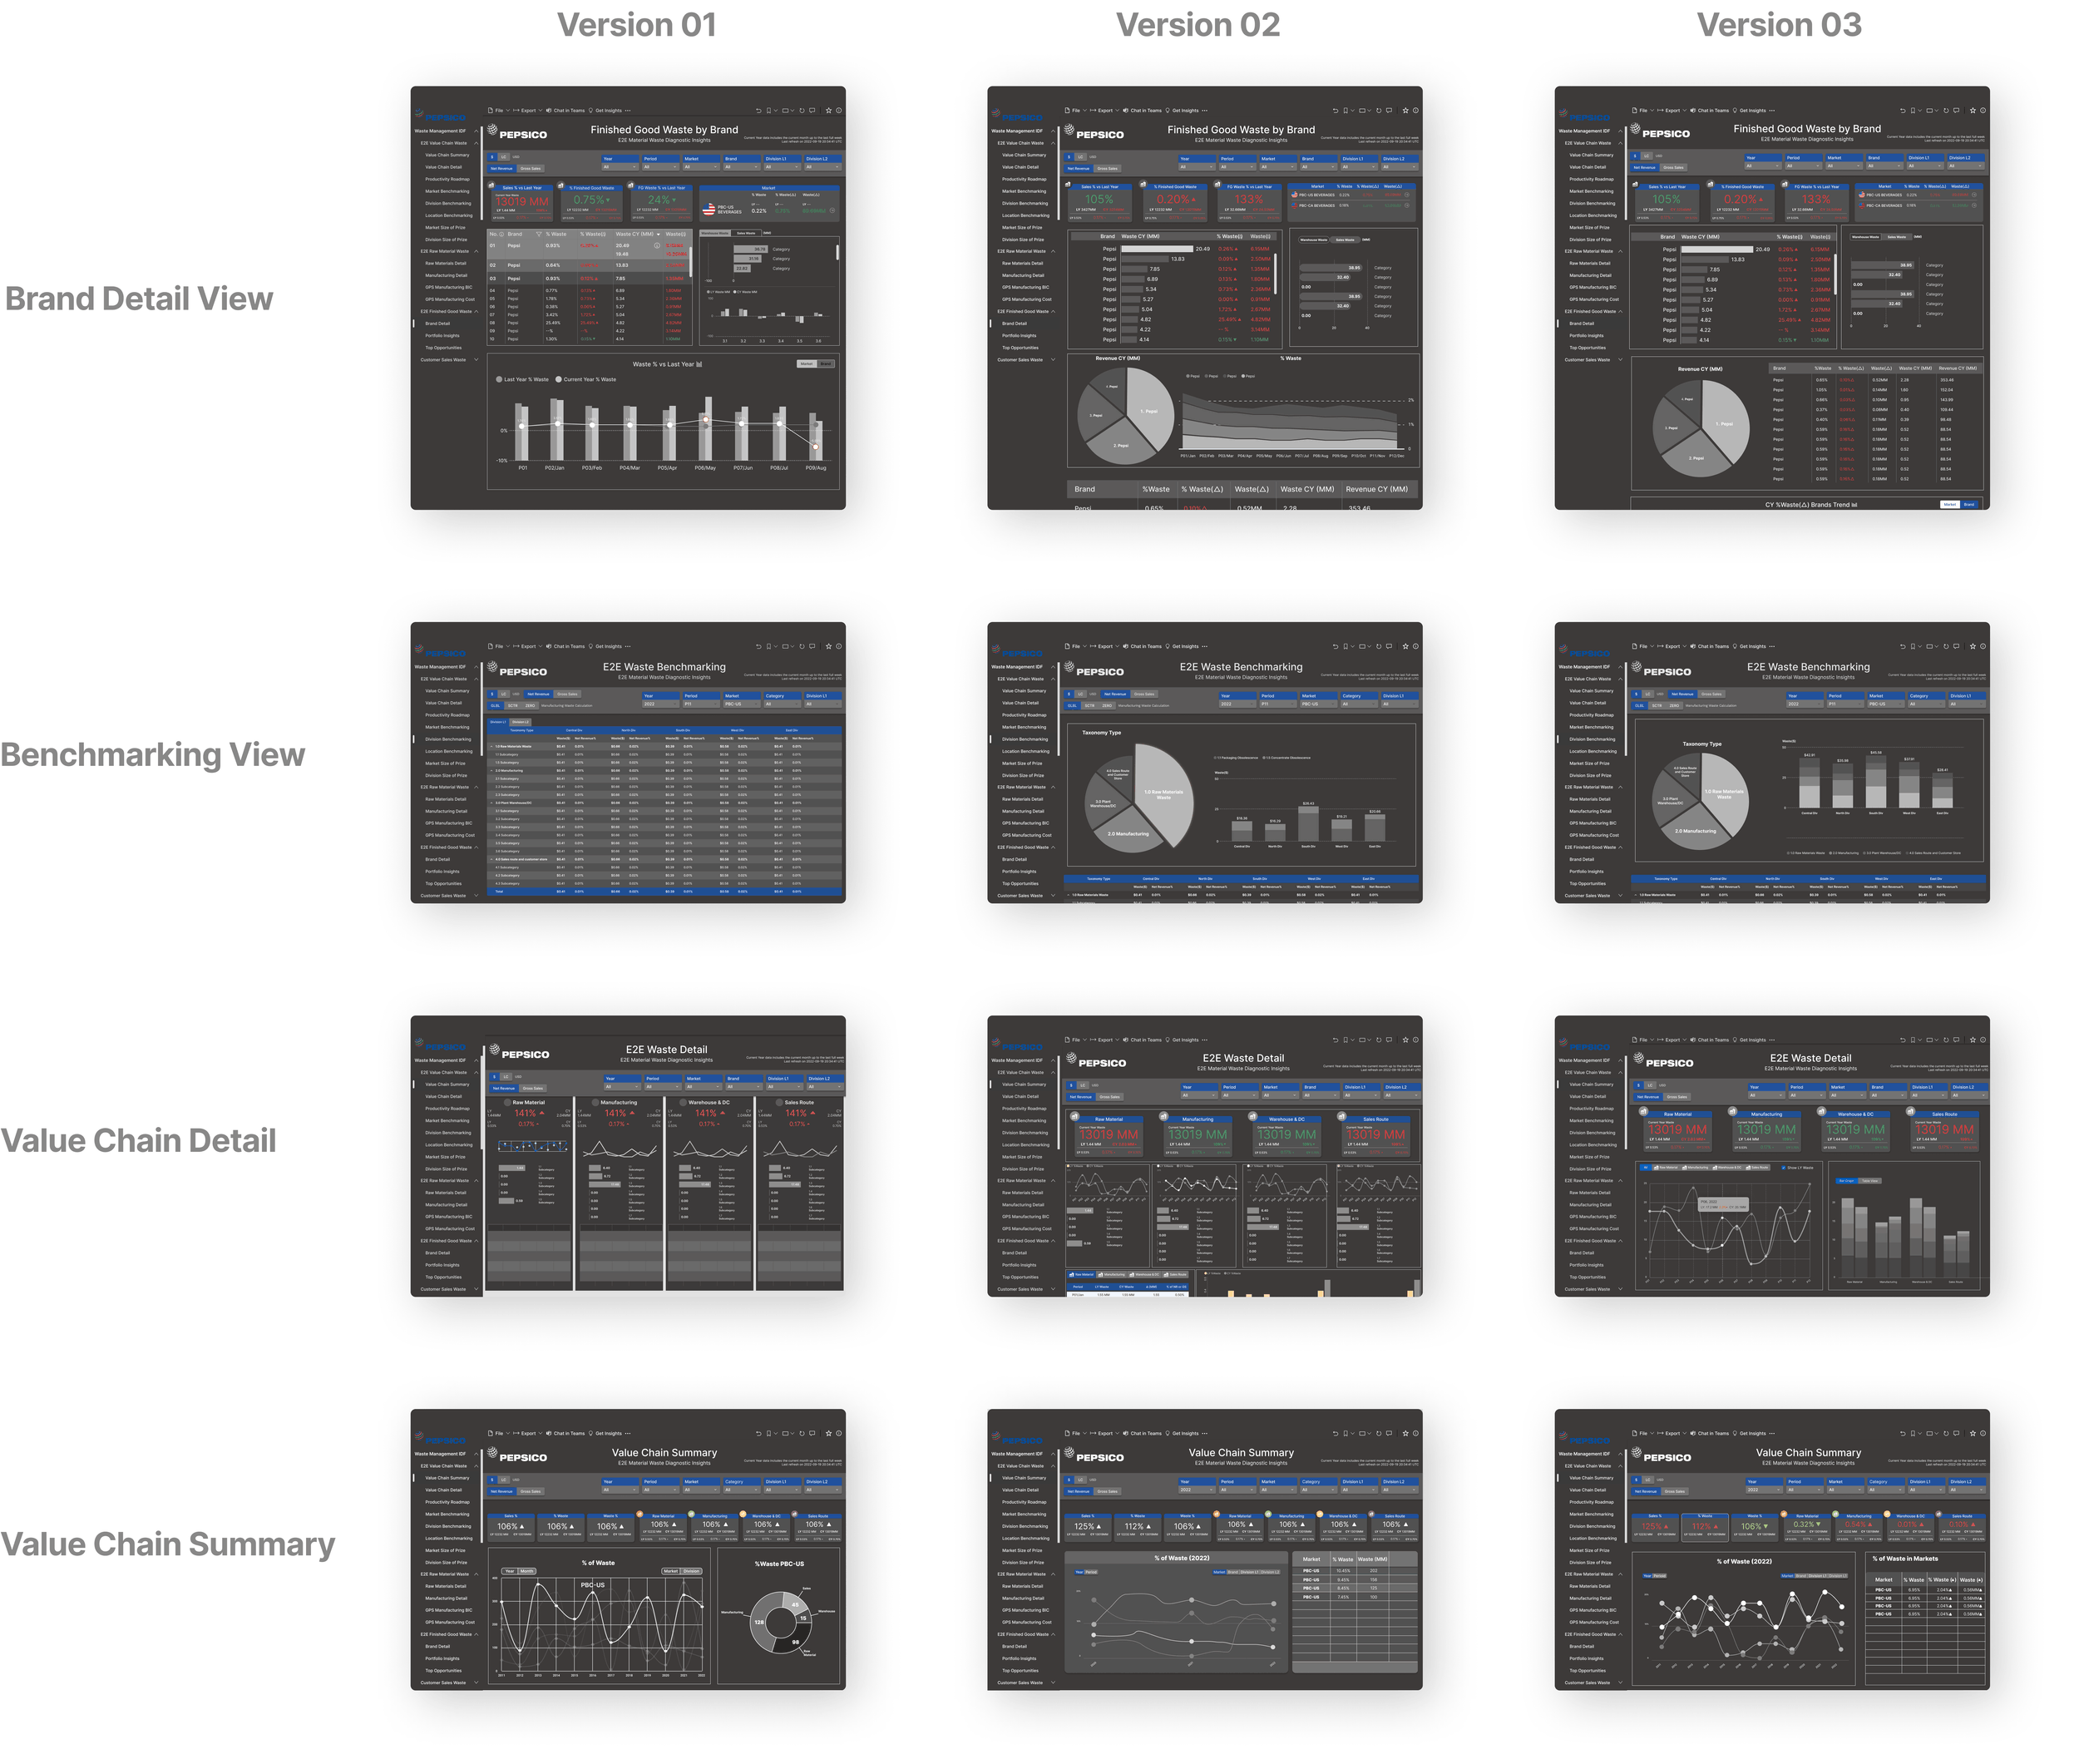Image resolution: width=2079 pixels, height=1764 pixels.
Task: Open the comments bubble icon
Action: (x=812, y=111)
